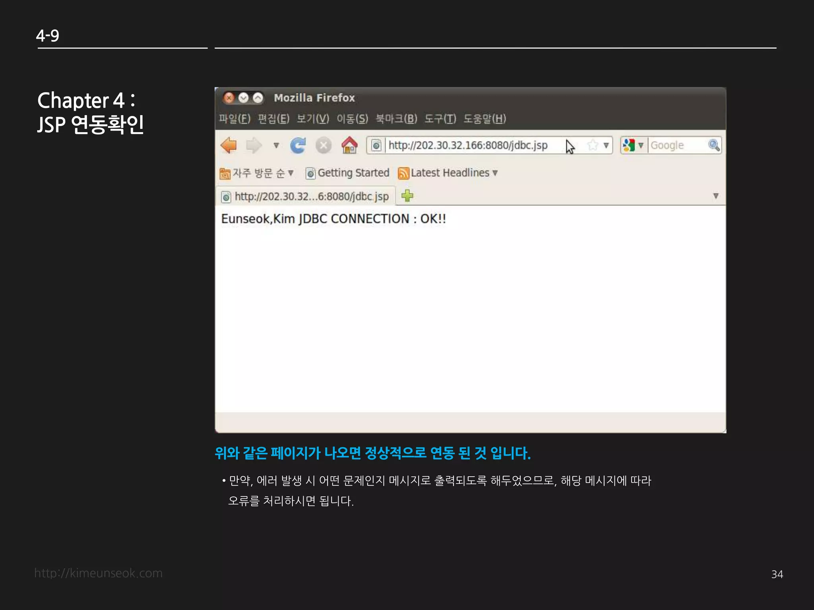Open the URL bar history dropdown arrow
Screen dimensions: 814x610
606,145
